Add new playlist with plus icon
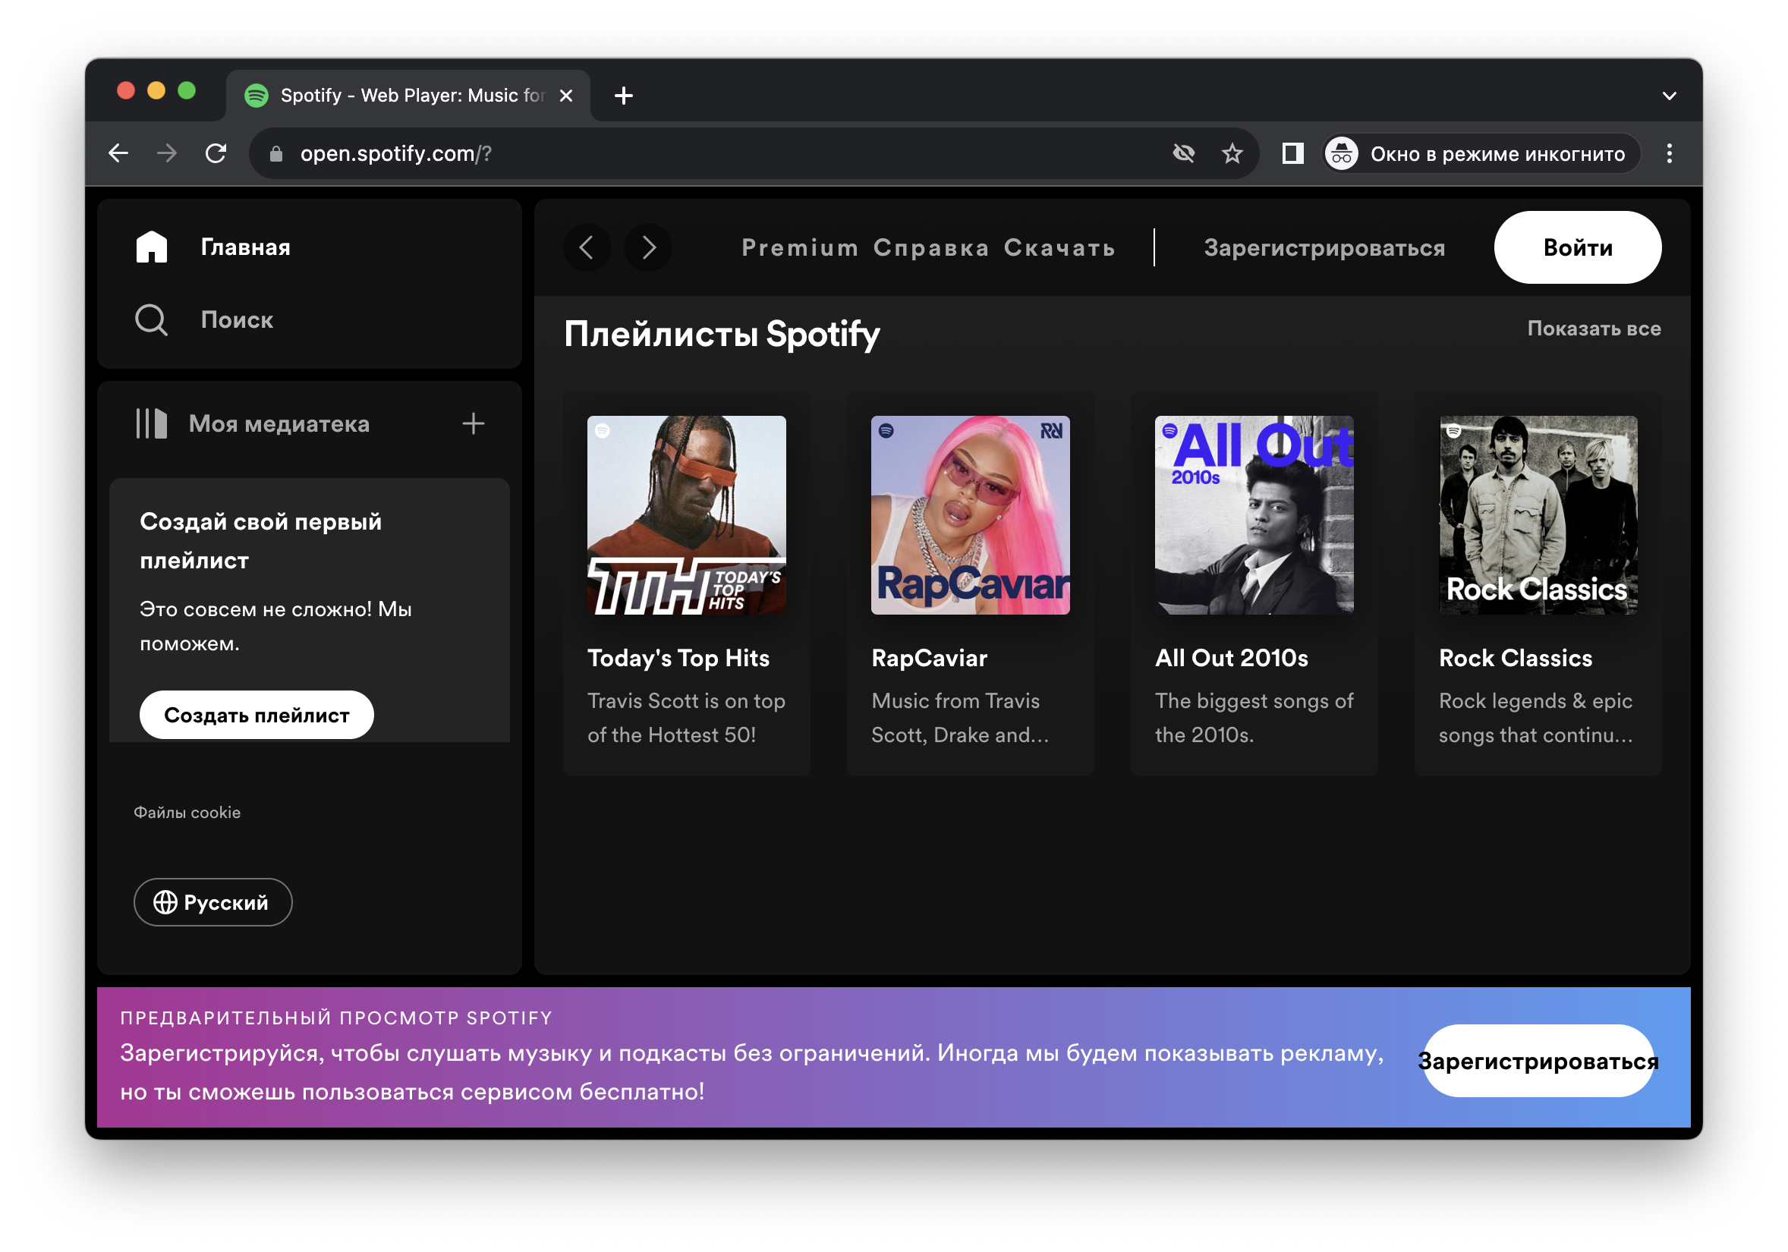 click(474, 423)
